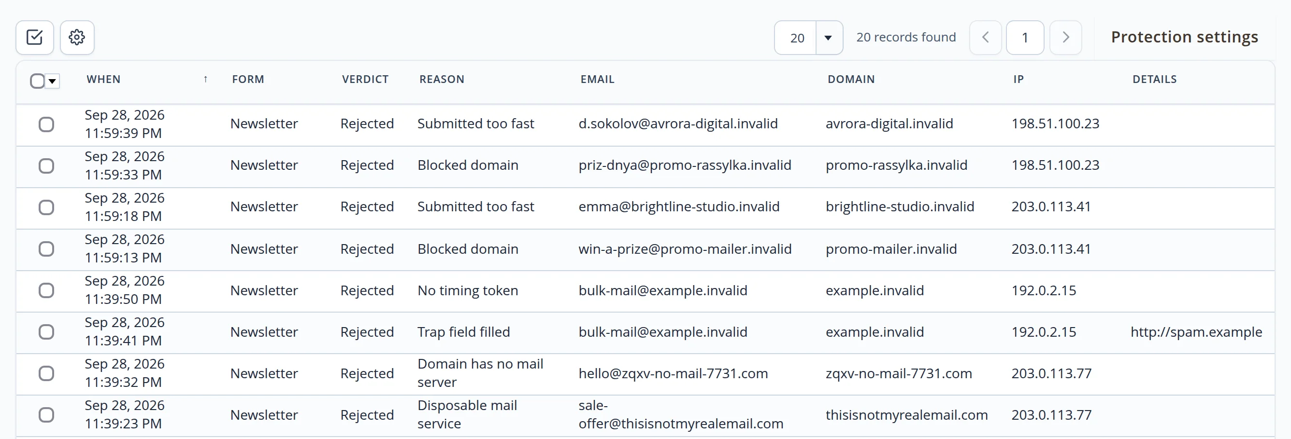Click domain thisisnotmyrealemail.com
Image resolution: width=1291 pixels, height=439 pixels.
[906, 415]
